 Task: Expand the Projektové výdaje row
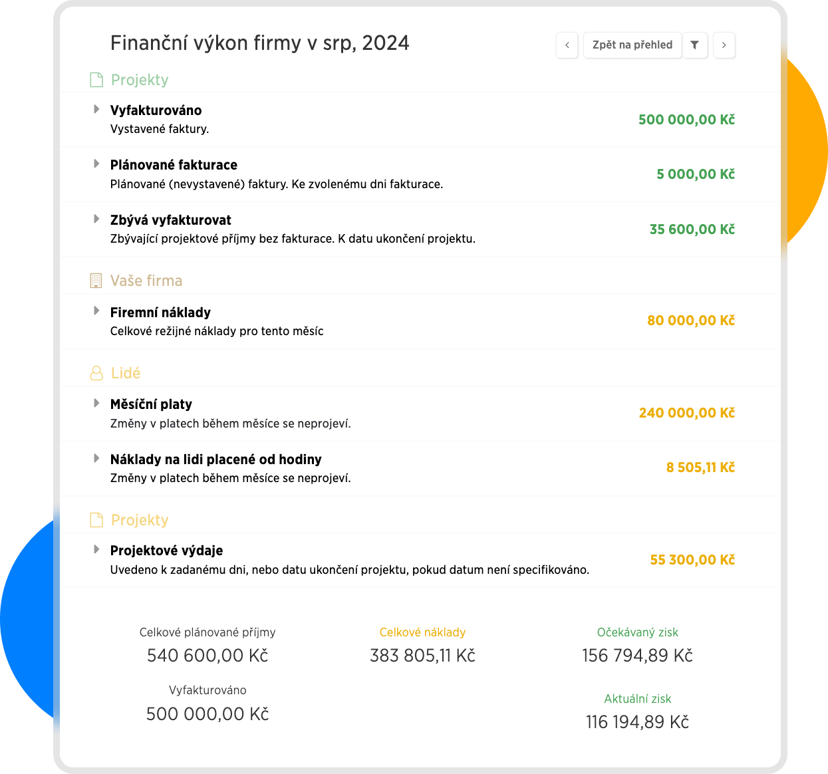[x=96, y=549]
